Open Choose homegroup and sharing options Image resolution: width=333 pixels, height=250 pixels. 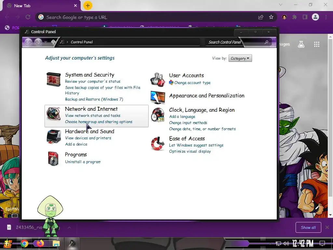point(99,122)
